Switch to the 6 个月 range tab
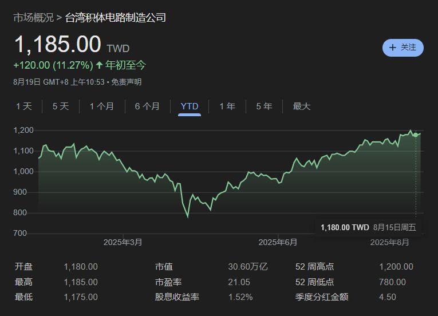This screenshot has height=316, width=438. (x=147, y=106)
